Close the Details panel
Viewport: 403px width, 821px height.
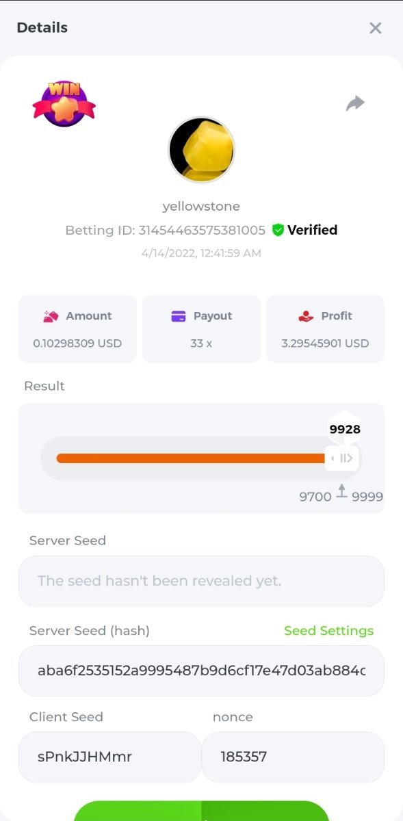375,28
